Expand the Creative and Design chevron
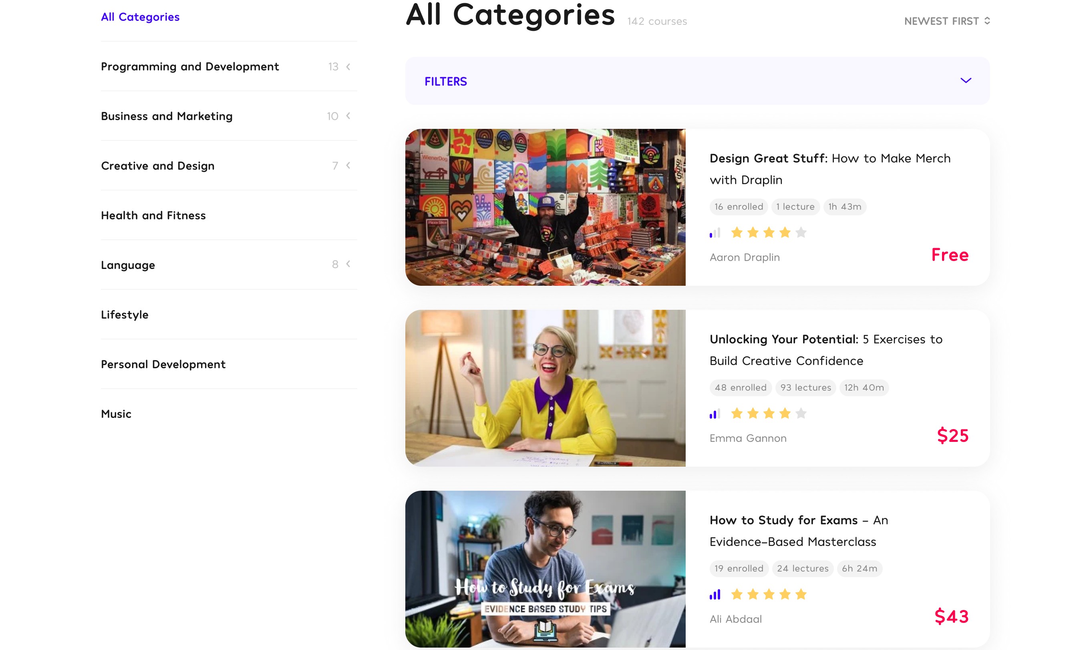 click(348, 165)
